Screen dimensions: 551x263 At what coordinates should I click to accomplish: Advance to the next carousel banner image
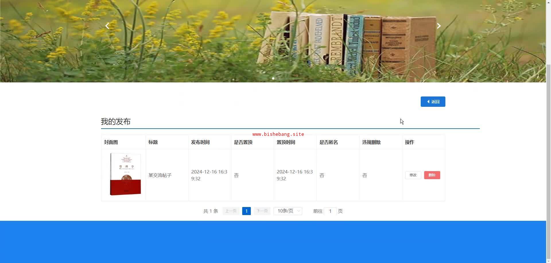click(439, 26)
